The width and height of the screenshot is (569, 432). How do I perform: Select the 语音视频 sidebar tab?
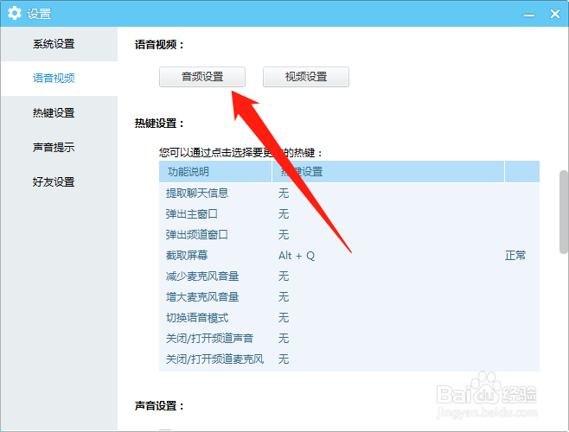click(x=59, y=79)
